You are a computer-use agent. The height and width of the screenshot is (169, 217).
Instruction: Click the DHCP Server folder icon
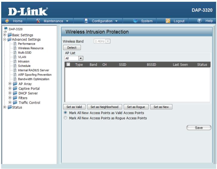click(x=15, y=93)
